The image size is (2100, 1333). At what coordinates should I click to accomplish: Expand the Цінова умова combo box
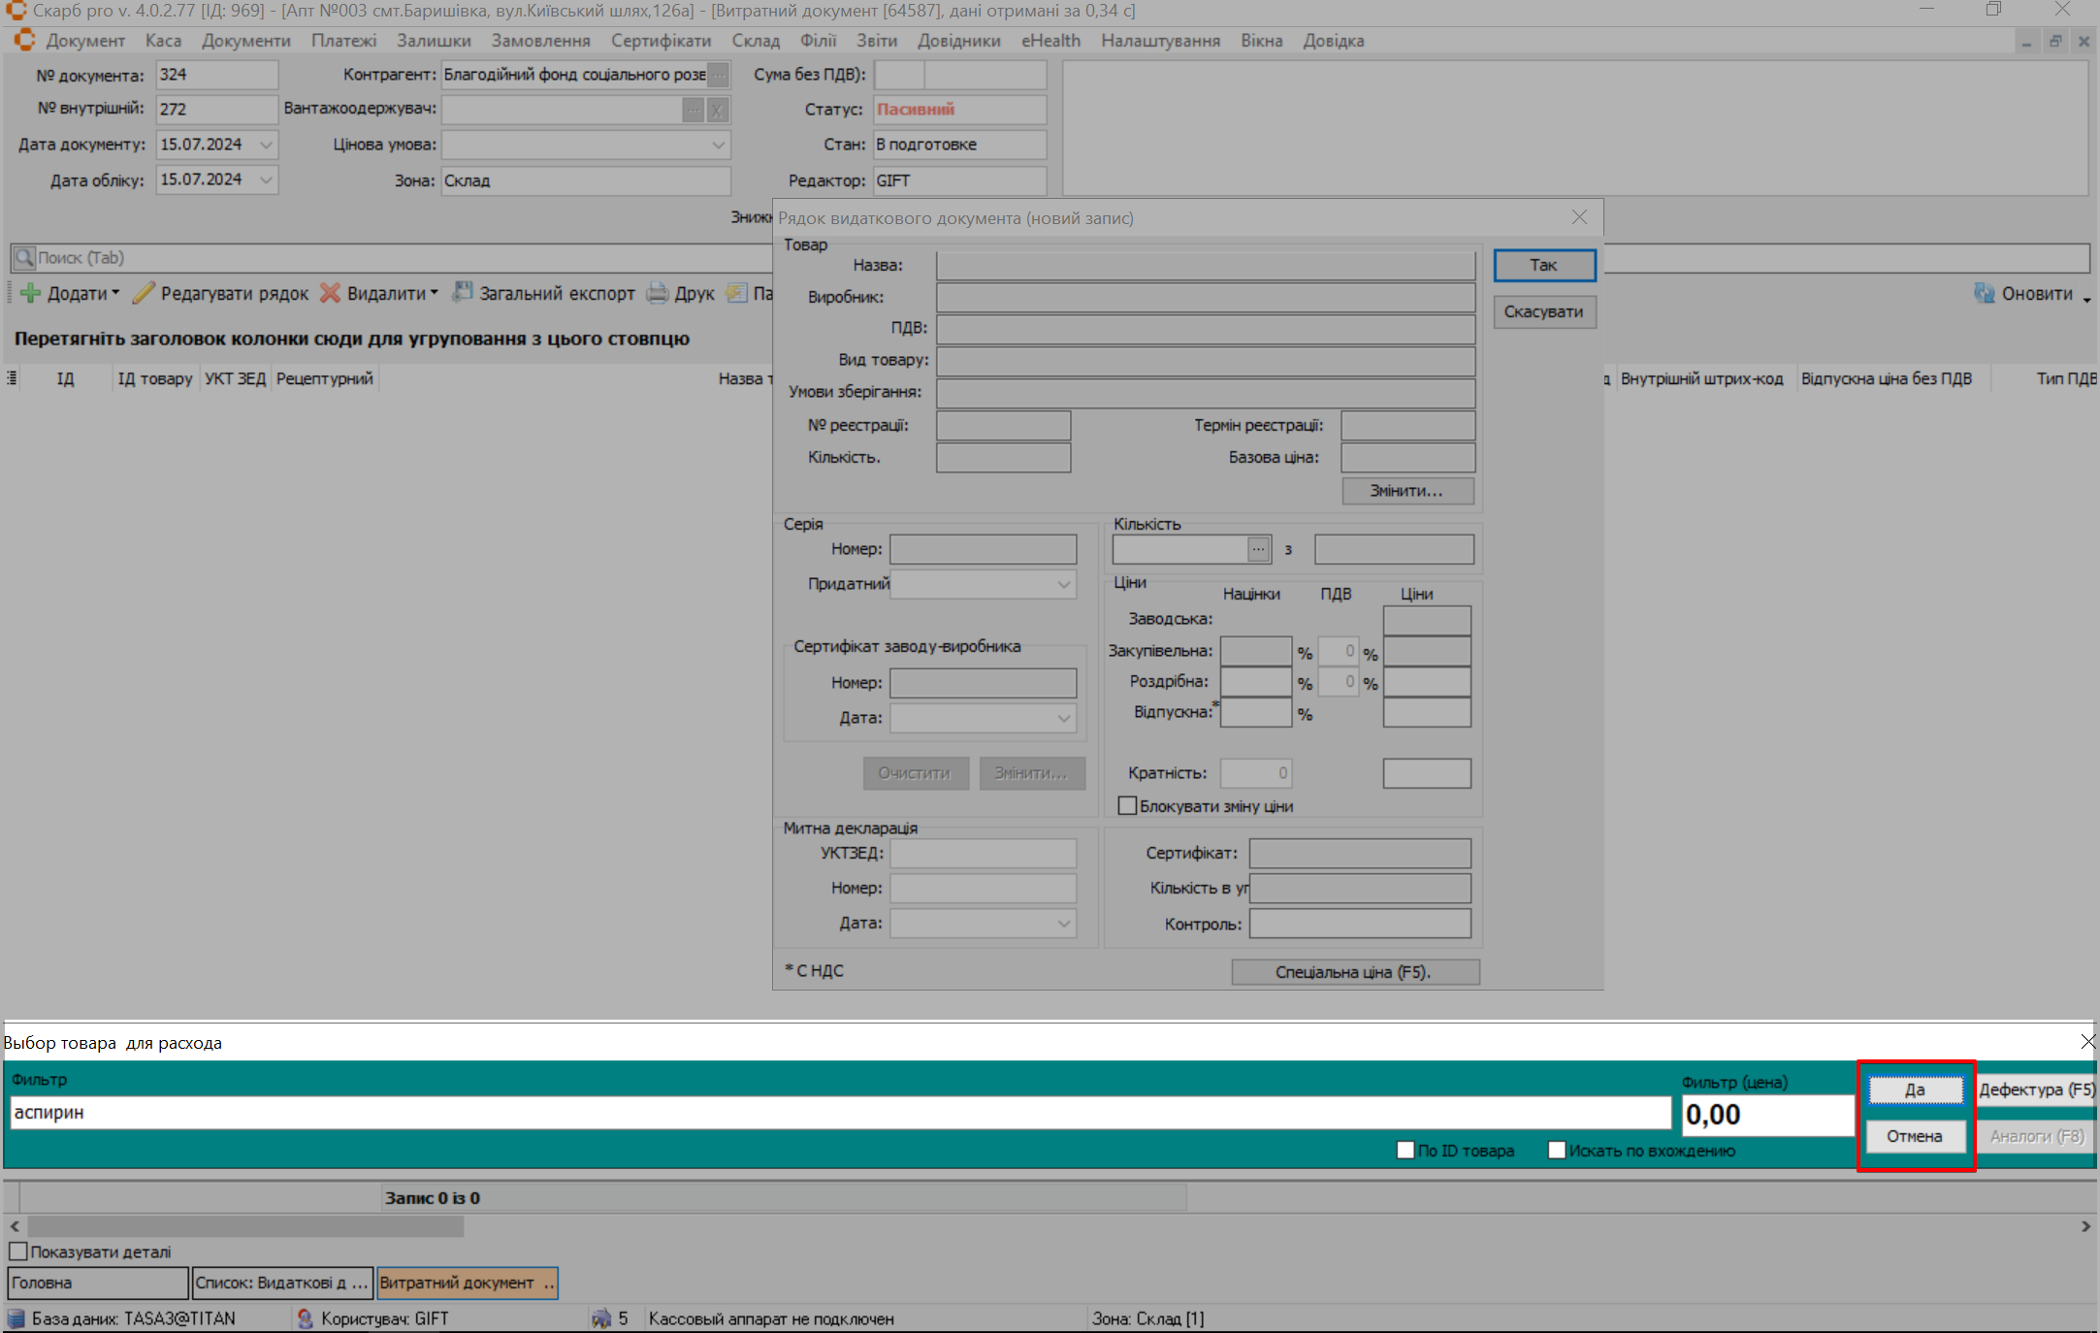pos(718,145)
